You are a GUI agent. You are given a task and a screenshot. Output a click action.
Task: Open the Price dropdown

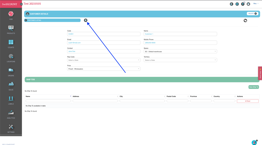tap(103, 69)
